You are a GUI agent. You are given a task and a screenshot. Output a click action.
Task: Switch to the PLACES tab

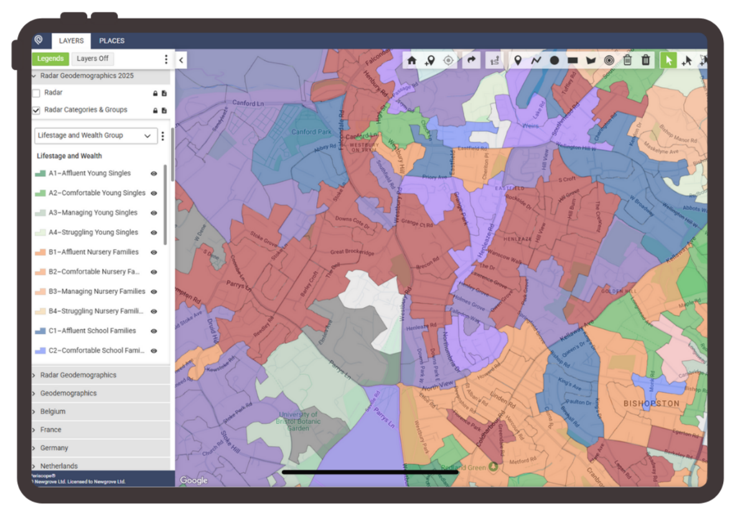[x=111, y=40]
